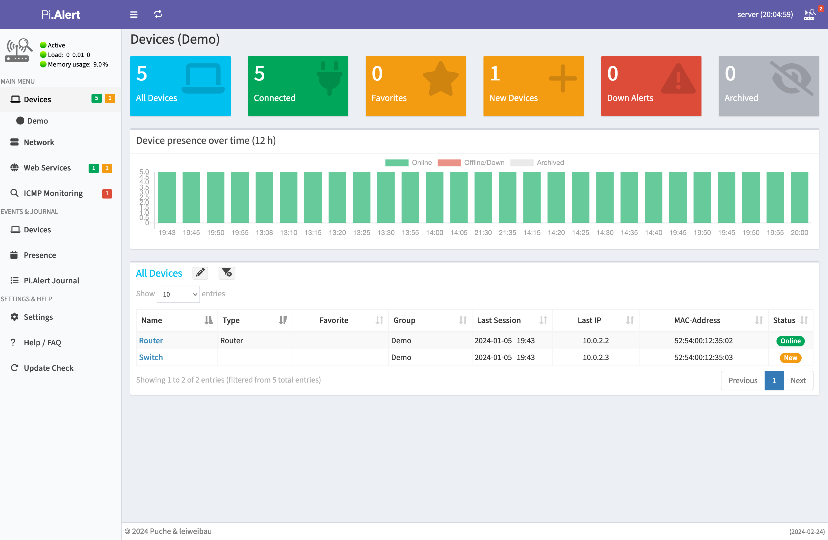Screen dimensions: 828x540
Task: Expand the Devices menu item
Action: [x=37, y=99]
